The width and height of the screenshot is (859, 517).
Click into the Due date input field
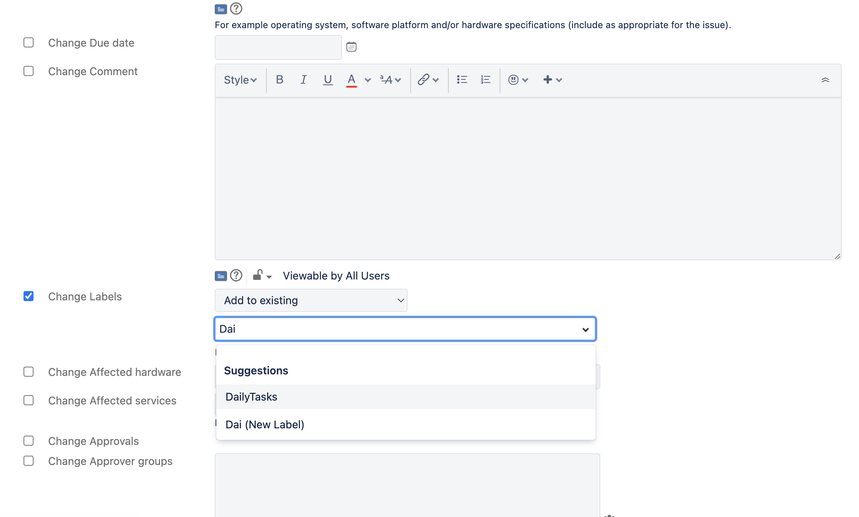[x=278, y=47]
